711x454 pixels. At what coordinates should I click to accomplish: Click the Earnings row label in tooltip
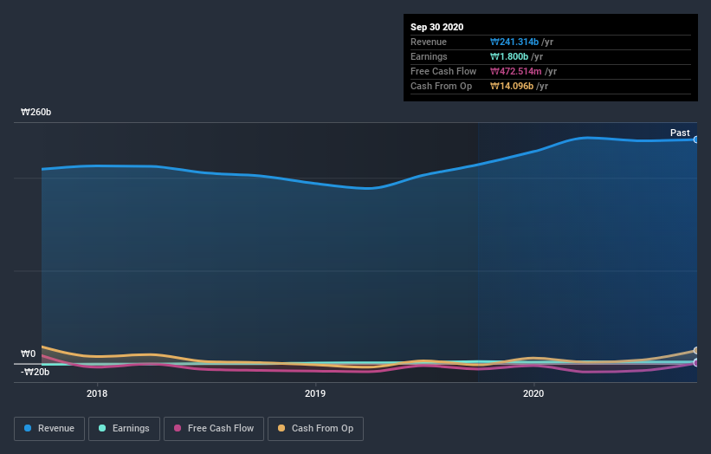[429, 56]
